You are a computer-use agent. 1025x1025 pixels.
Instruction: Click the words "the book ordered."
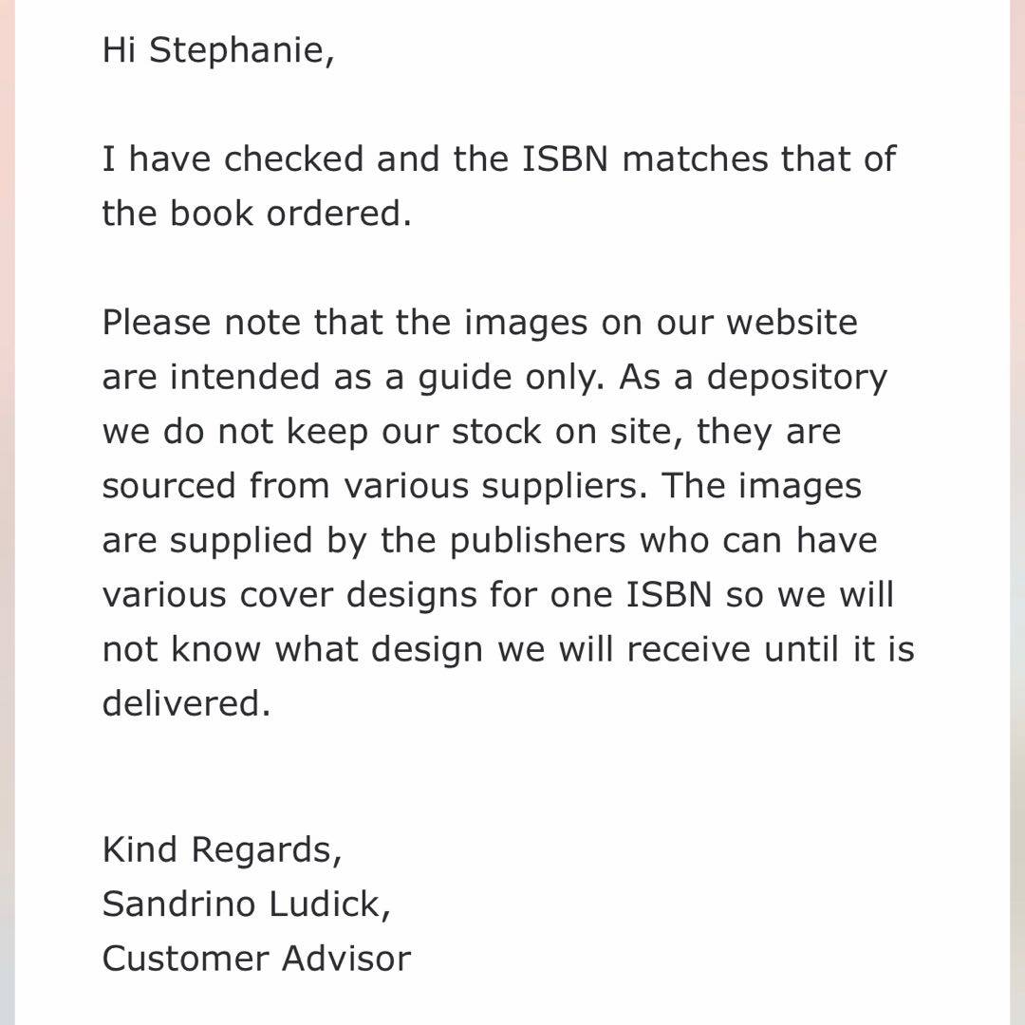pyautogui.click(x=256, y=214)
